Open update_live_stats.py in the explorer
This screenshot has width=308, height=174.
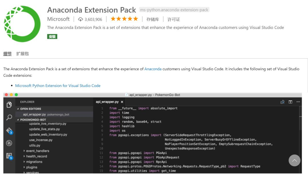[44, 129]
